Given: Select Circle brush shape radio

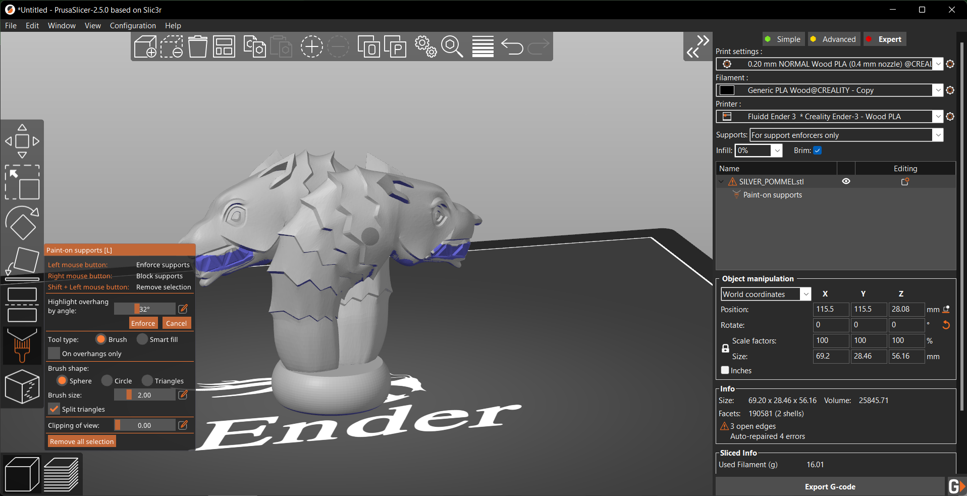Looking at the screenshot, I should tap(107, 380).
